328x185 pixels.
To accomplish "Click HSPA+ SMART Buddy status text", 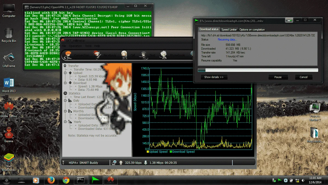I will 83,163.
